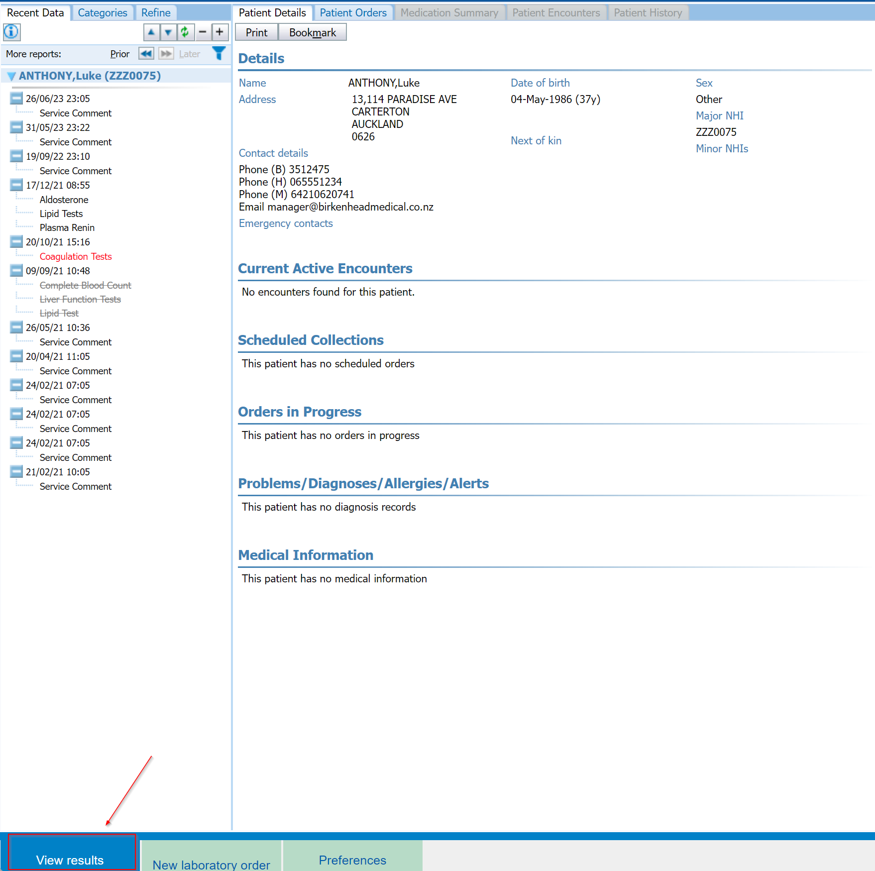Switch to the Categories tab
The image size is (875, 871).
point(102,12)
